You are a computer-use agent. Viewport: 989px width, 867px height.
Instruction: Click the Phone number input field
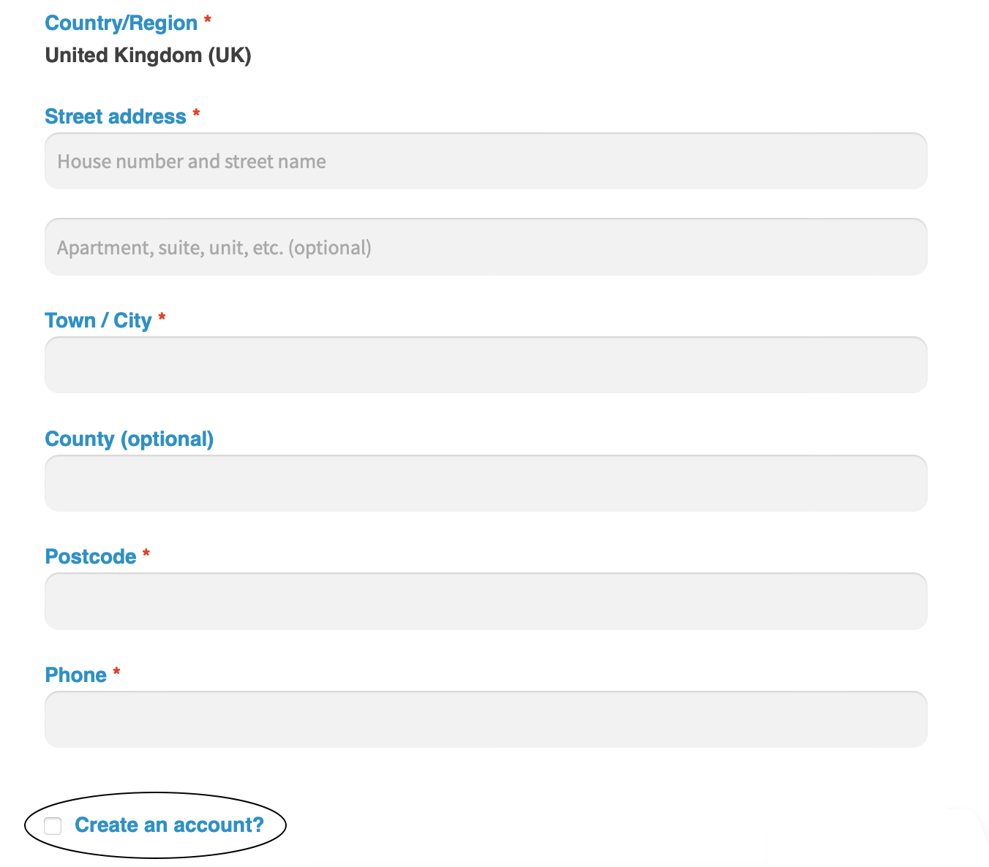point(486,719)
